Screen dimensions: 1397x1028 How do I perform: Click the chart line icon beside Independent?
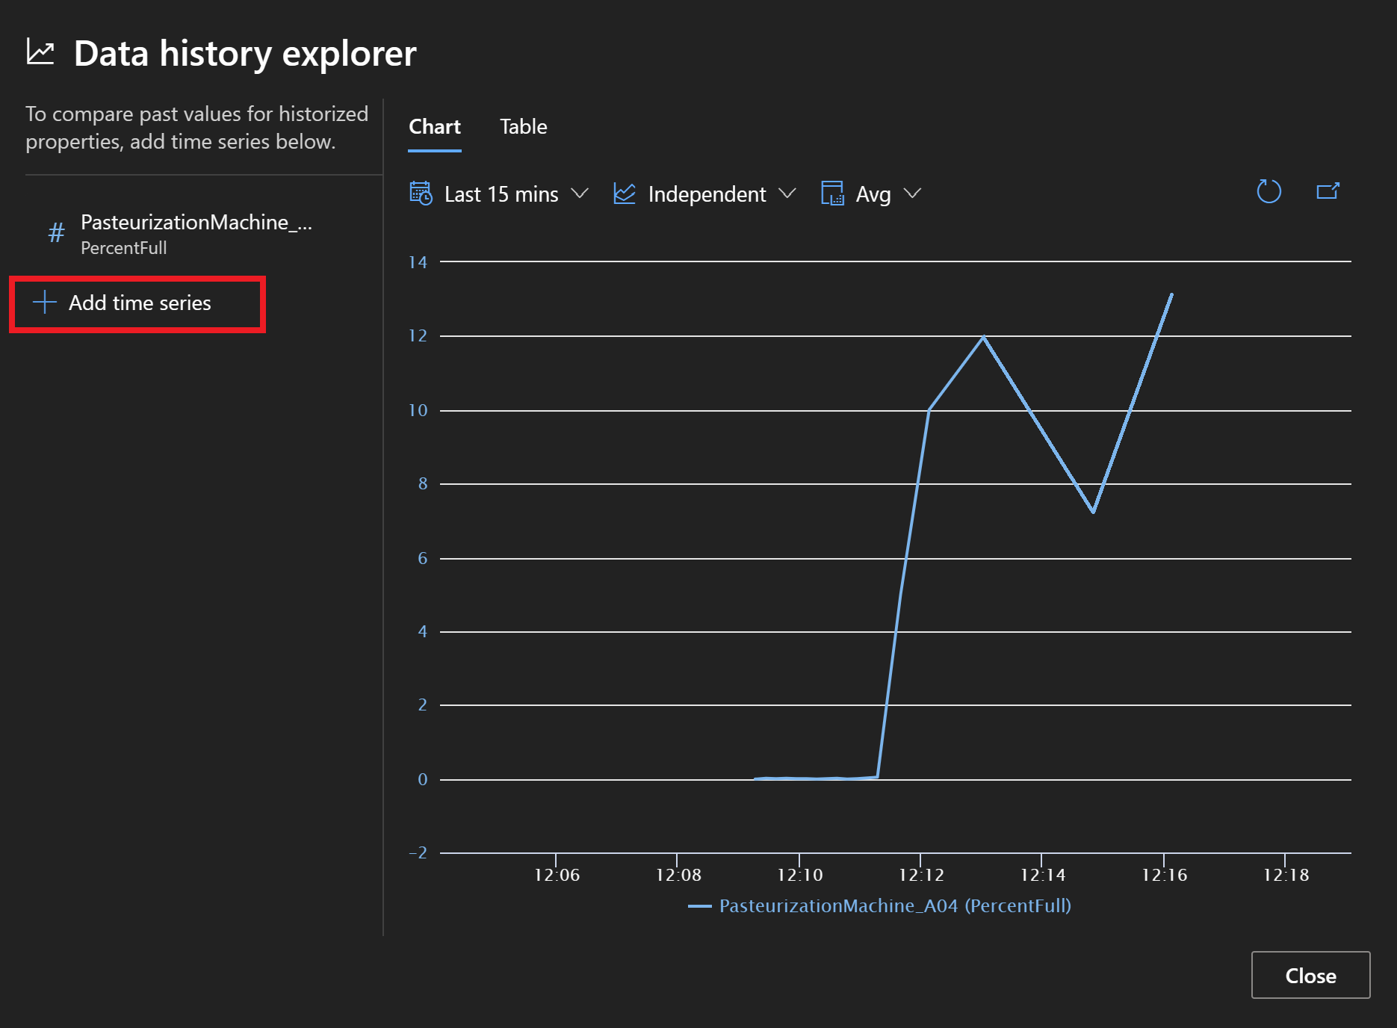[624, 193]
